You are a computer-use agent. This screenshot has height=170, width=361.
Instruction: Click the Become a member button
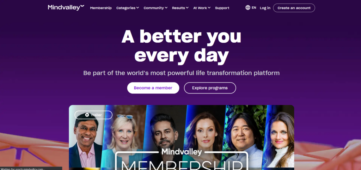(153, 88)
